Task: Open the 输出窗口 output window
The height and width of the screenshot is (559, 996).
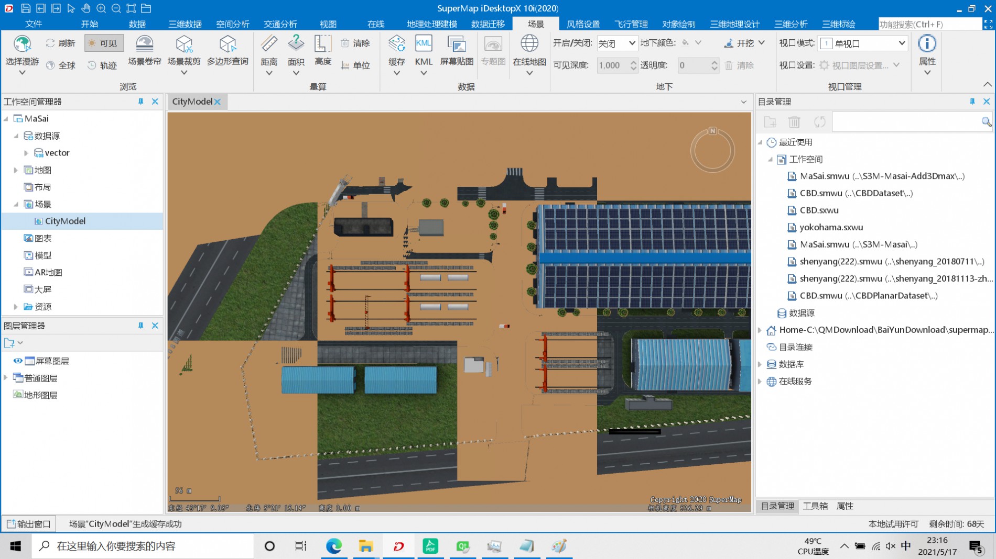Action: [29, 524]
